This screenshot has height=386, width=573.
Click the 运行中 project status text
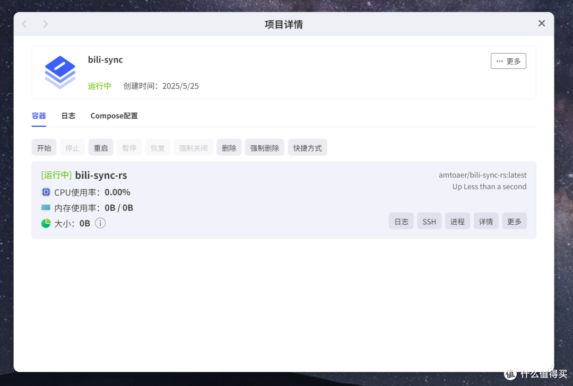(99, 86)
